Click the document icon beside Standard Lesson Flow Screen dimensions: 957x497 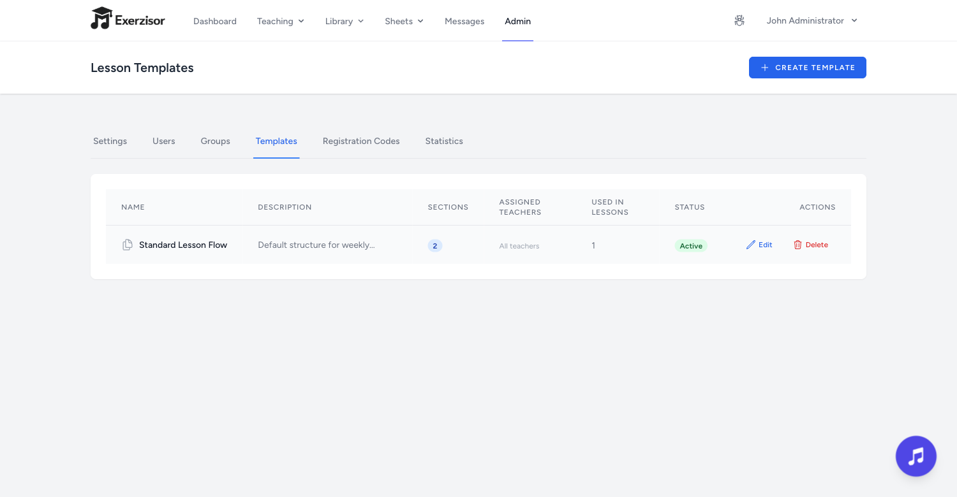128,245
